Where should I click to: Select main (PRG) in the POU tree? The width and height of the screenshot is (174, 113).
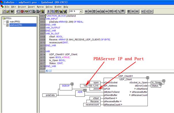click(15, 22)
